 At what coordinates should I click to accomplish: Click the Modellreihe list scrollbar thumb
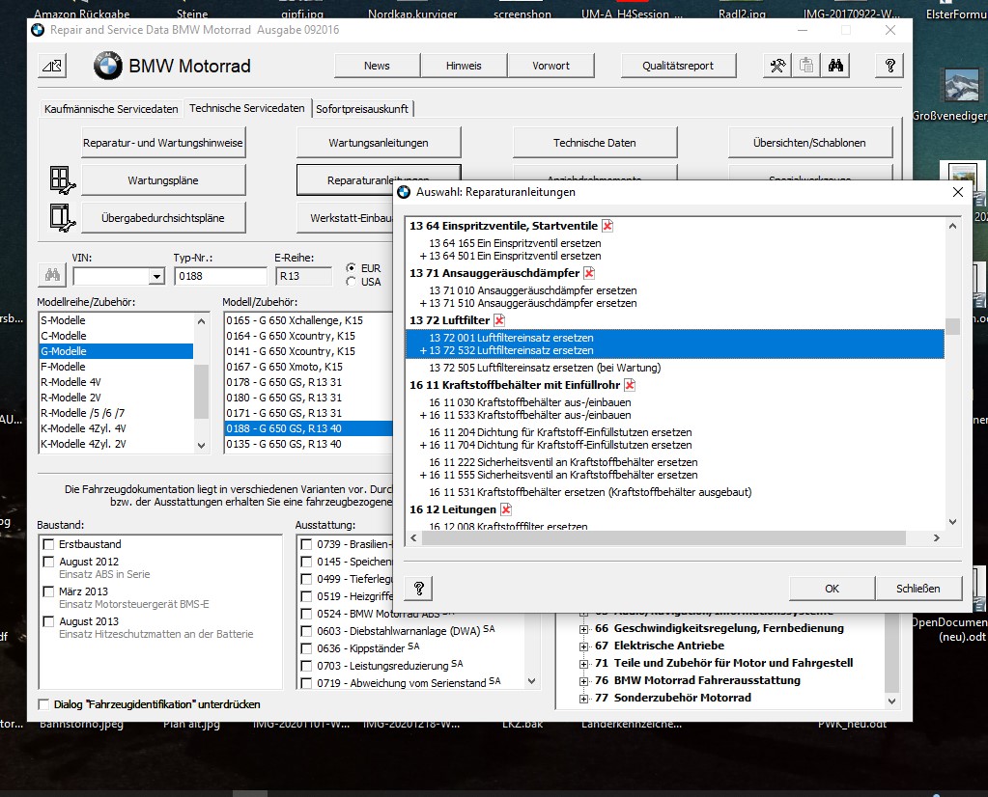201,391
